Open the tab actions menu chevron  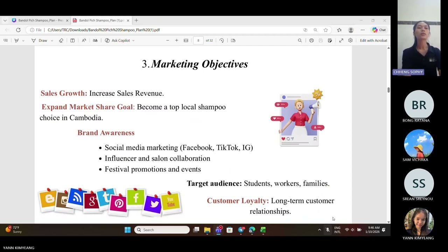coord(5,21)
